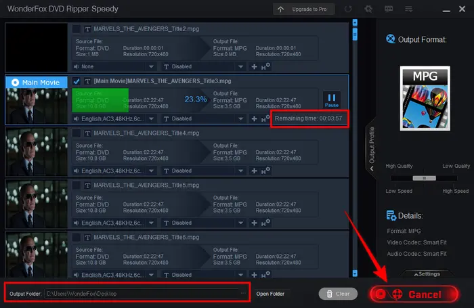Screen dimensions: 474x308
Task: Browse output folder with ellipsis button
Action: pos(243,293)
